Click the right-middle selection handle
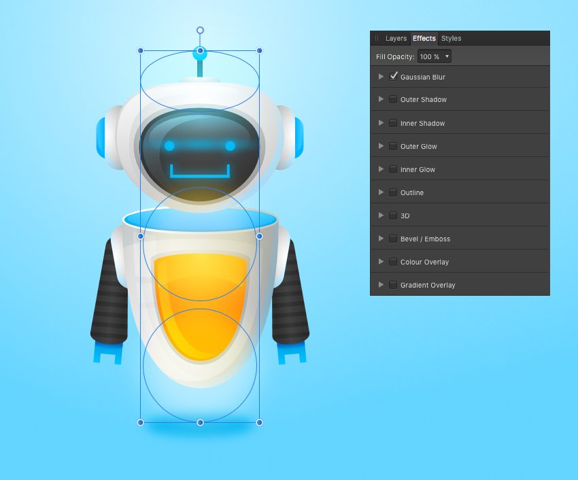The height and width of the screenshot is (480, 578). pos(259,236)
